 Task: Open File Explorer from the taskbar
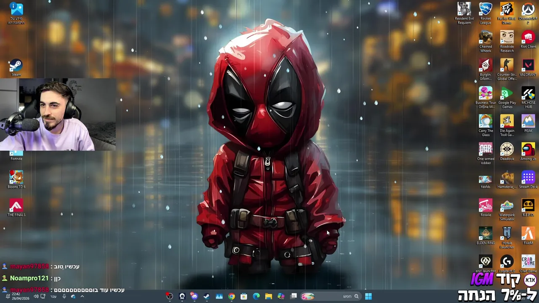click(268, 296)
